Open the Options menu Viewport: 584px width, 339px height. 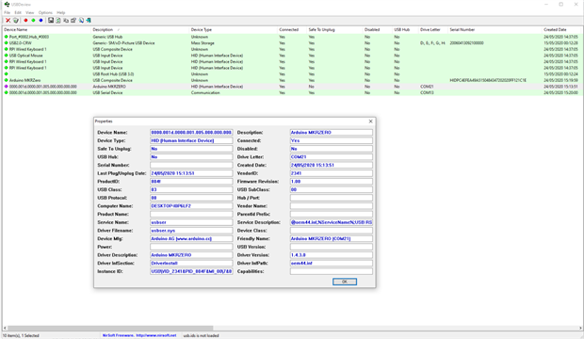pyautogui.click(x=45, y=12)
